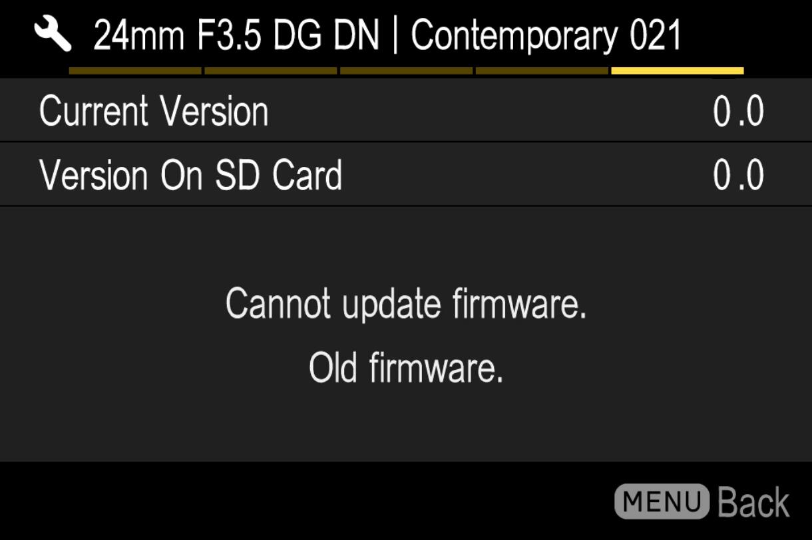The image size is (812, 540).
Task: Click the separator bar in the title
Action: click(x=395, y=36)
